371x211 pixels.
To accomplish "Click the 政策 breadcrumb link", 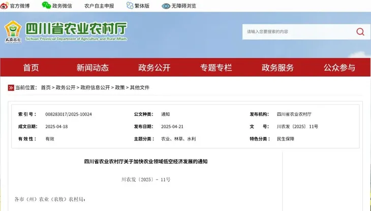I will [120, 87].
